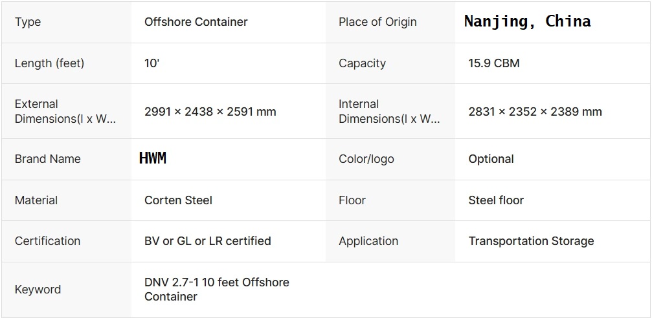Viewport: 652px width, 318px height.
Task: Select the '15.9 CBM' capacity value
Action: pyautogui.click(x=493, y=63)
